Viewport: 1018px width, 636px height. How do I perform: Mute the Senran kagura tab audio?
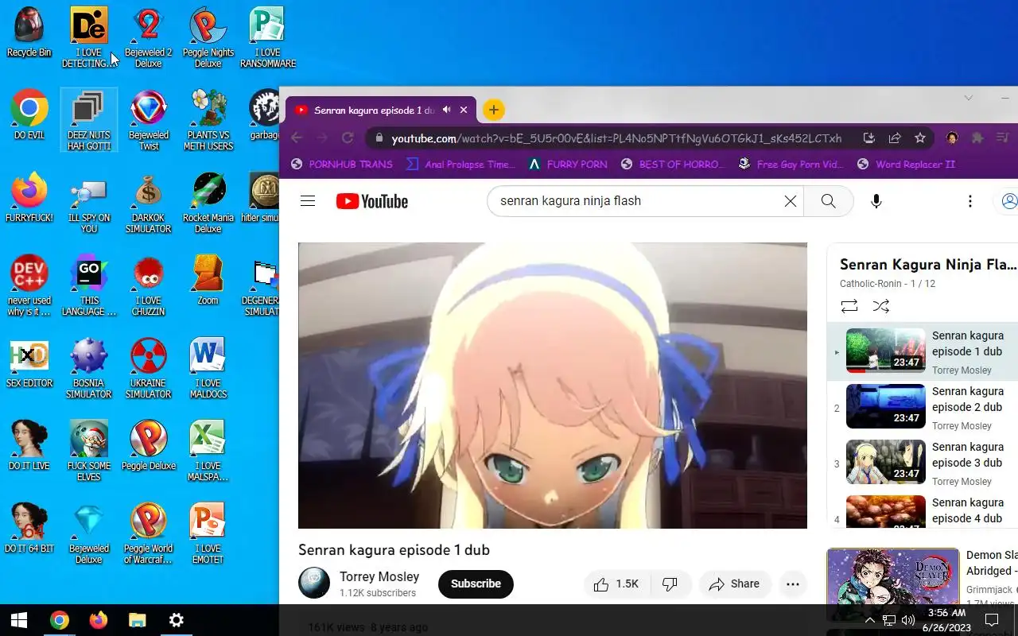point(447,110)
